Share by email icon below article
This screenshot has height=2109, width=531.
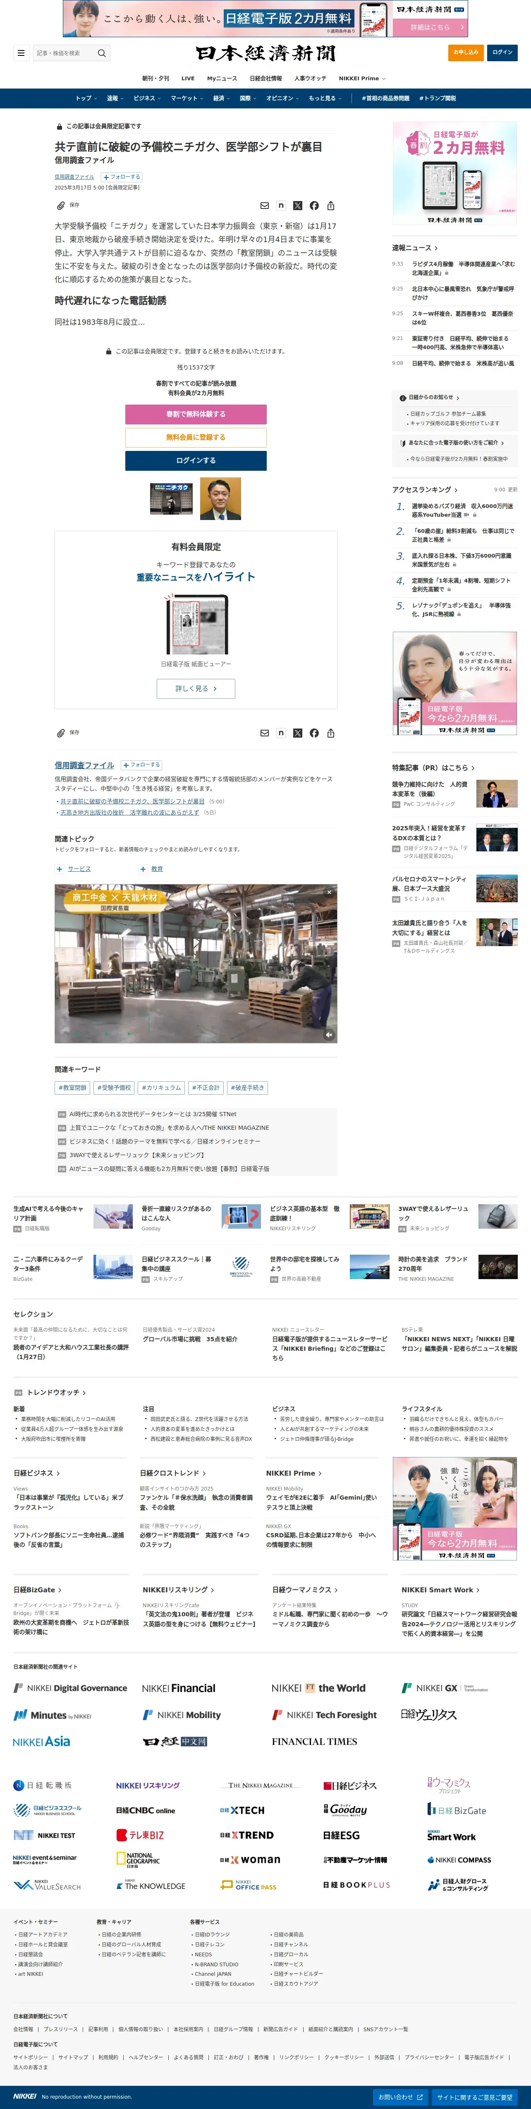[x=264, y=733]
